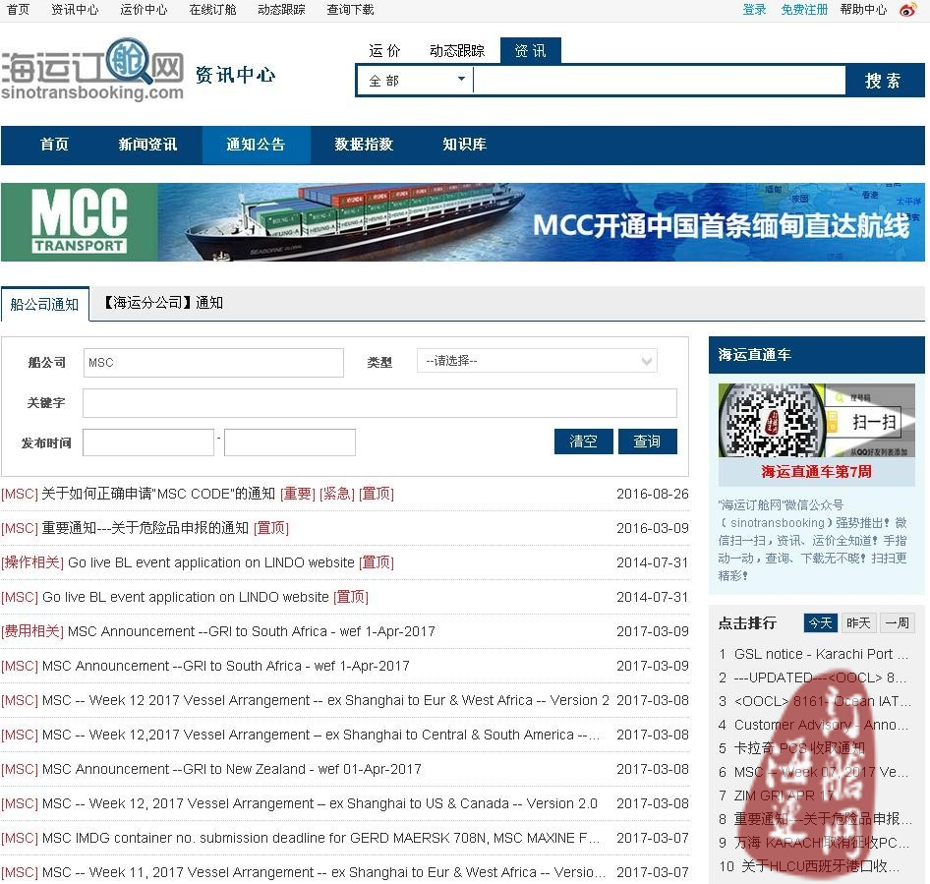
Task: Select the 动态跟踪 search tab
Action: (x=457, y=51)
